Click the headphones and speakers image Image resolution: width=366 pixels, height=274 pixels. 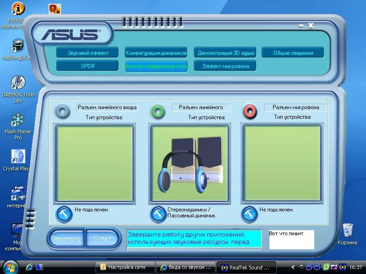point(189,165)
